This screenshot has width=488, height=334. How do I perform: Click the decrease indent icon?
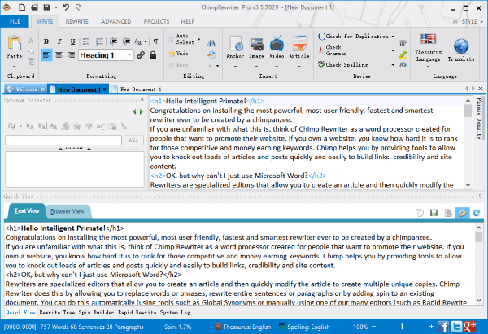(113, 41)
